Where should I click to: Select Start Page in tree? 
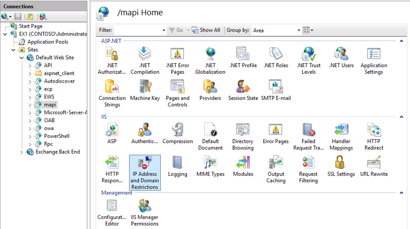click(31, 26)
